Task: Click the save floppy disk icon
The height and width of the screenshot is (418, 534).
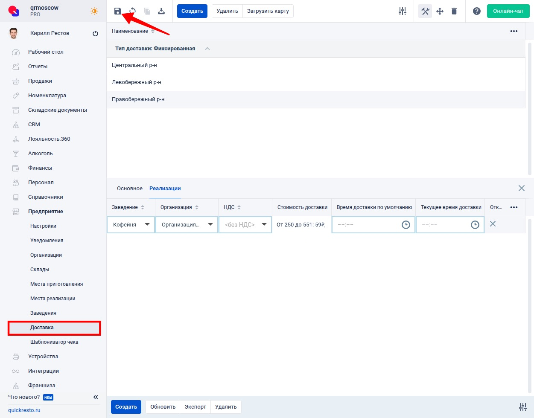Action: tap(118, 11)
